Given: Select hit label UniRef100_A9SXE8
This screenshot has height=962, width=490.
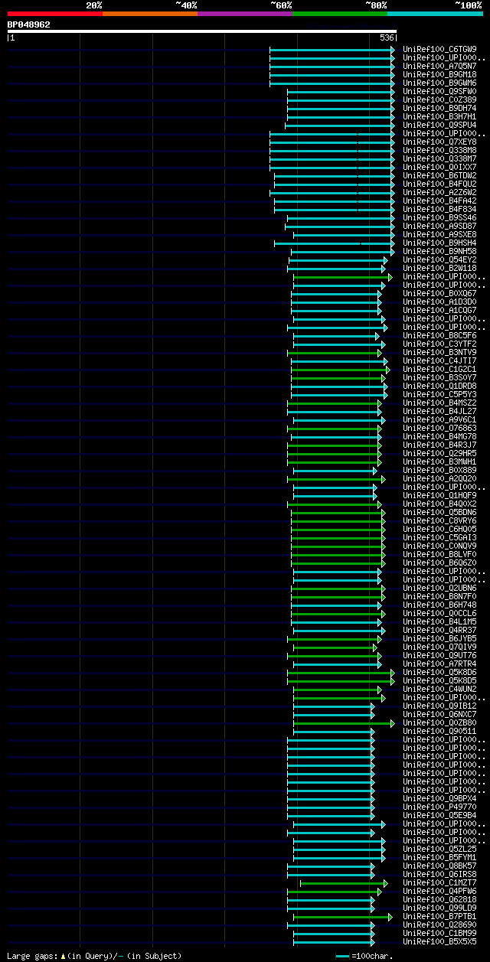Looking at the screenshot, I should (x=440, y=235).
